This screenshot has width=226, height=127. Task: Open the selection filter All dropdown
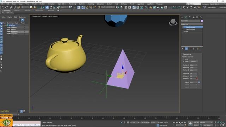pos(25,7)
